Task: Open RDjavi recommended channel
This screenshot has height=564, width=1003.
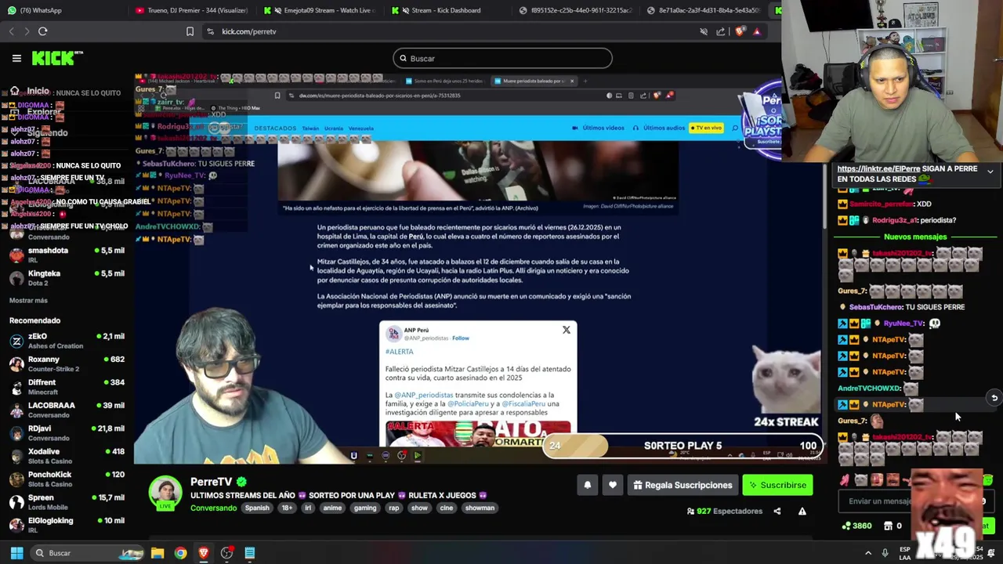Action: (x=67, y=433)
